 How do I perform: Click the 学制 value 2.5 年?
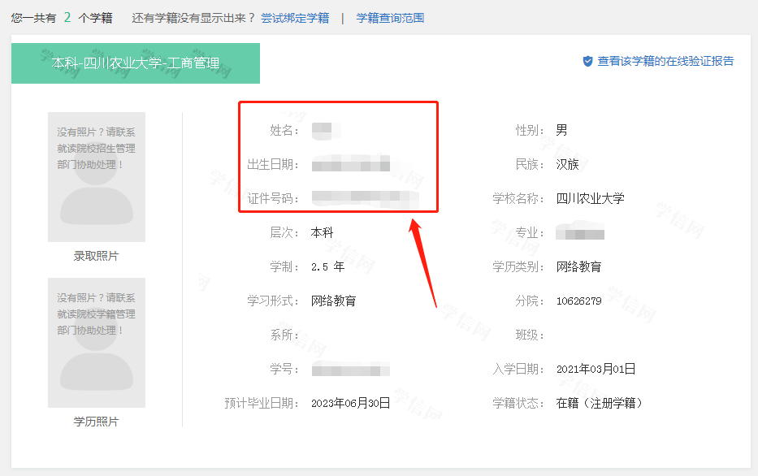[327, 267]
